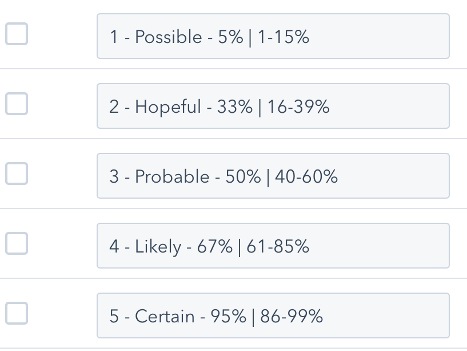The width and height of the screenshot is (467, 351).
Task: Tick the checkbox beside 2 - Hopeful
Action: tap(17, 104)
